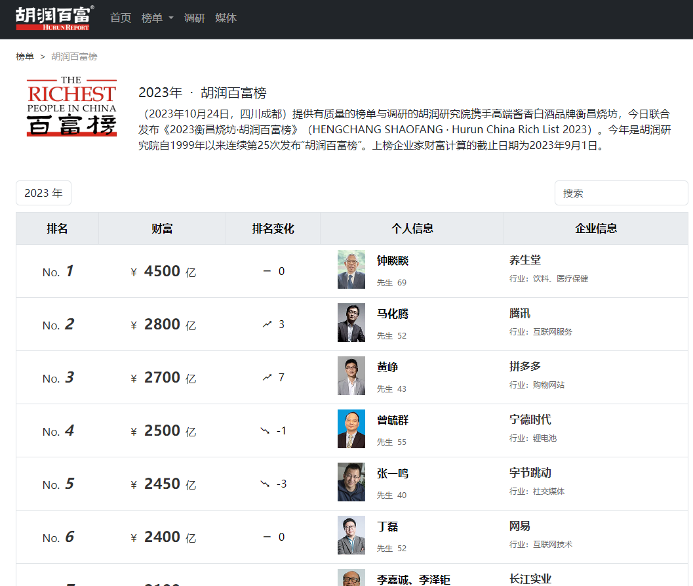This screenshot has width=693, height=586.
Task: Click 张一鸣's portrait photo
Action: coord(351,482)
